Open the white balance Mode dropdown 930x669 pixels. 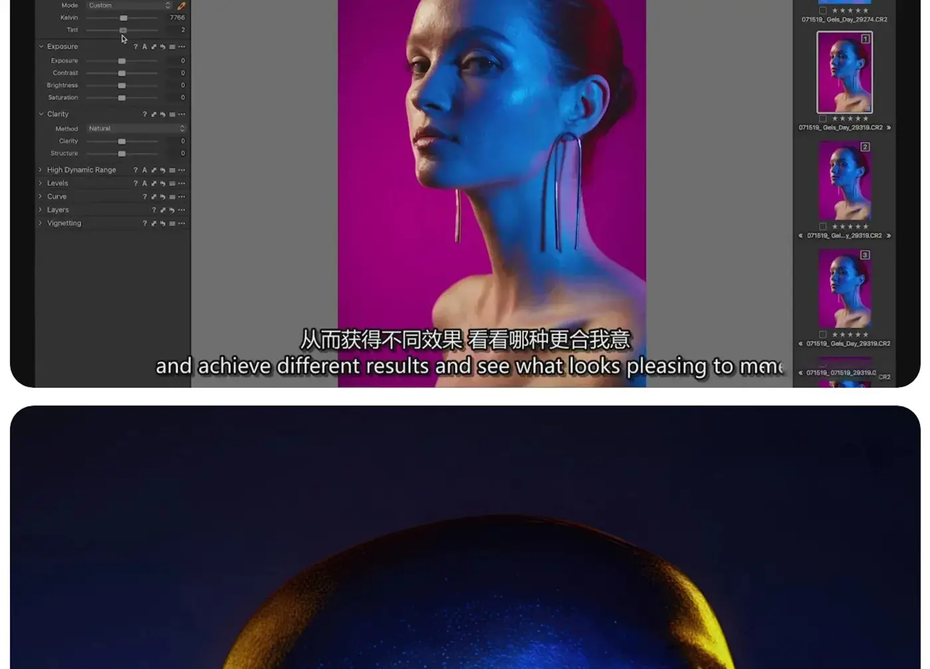pyautogui.click(x=129, y=5)
